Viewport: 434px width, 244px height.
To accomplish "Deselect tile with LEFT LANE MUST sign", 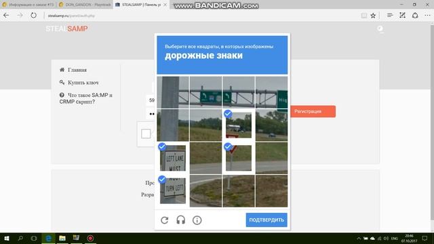I will coord(173,158).
